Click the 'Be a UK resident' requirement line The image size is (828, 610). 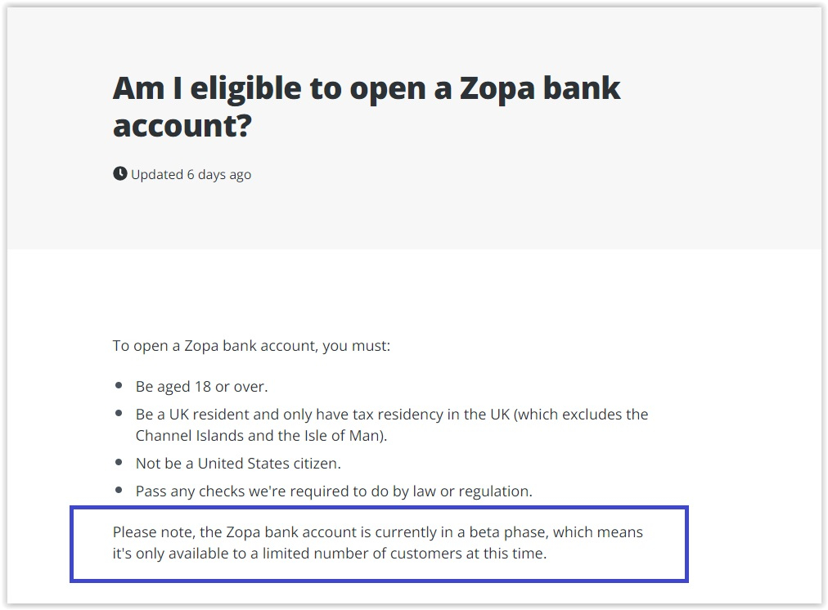tap(392, 415)
